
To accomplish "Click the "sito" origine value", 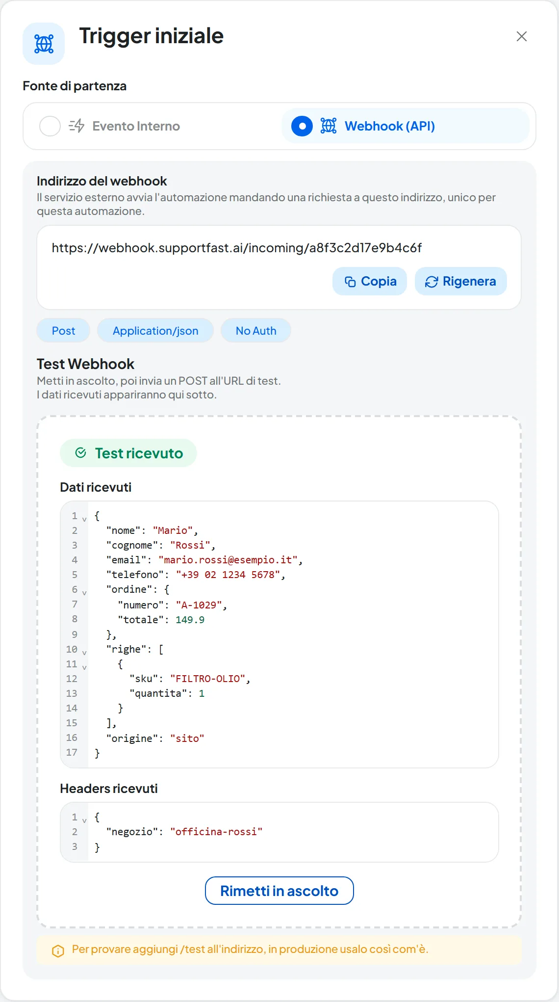I will tap(187, 738).
